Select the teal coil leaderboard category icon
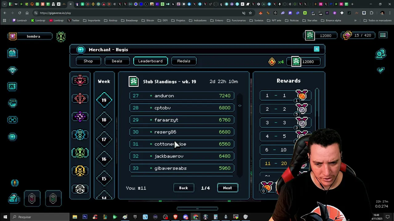Image resolution: width=394 pixels, height=221 pixels. tap(80, 134)
